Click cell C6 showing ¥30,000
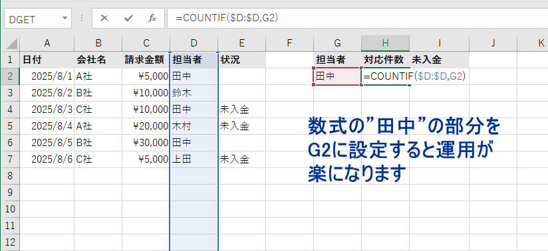This screenshot has width=548, height=251. click(146, 143)
